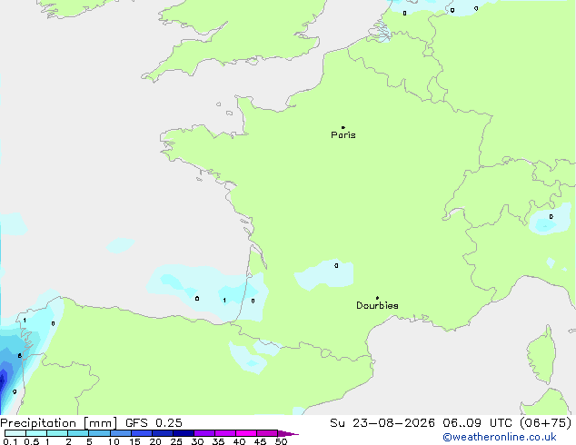576x445 pixels.
Task: Click the "Su 23-08-2026" date text
Action: [382, 423]
